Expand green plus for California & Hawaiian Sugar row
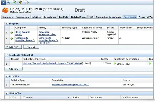 pos(12,39)
